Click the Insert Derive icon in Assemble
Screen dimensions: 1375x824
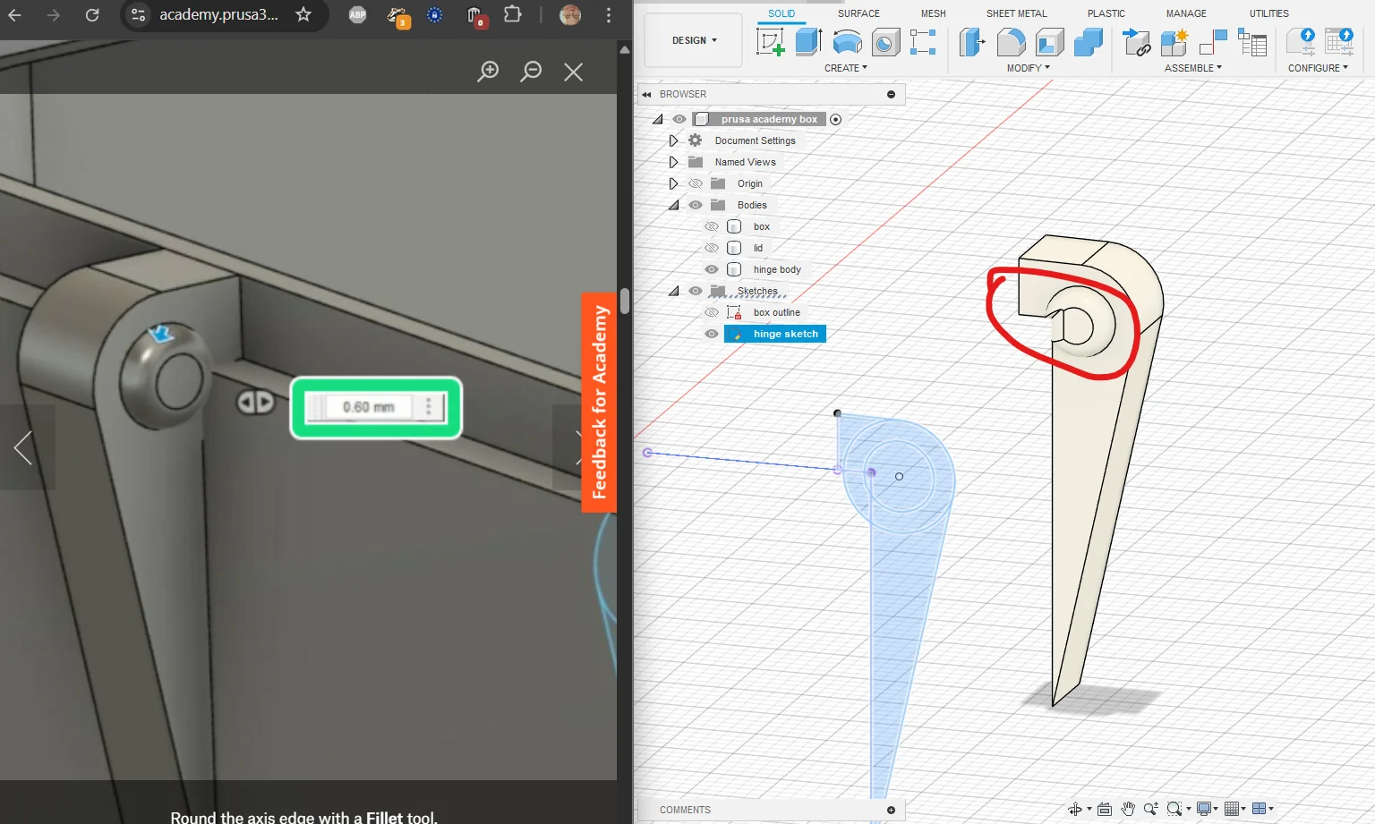(1136, 42)
